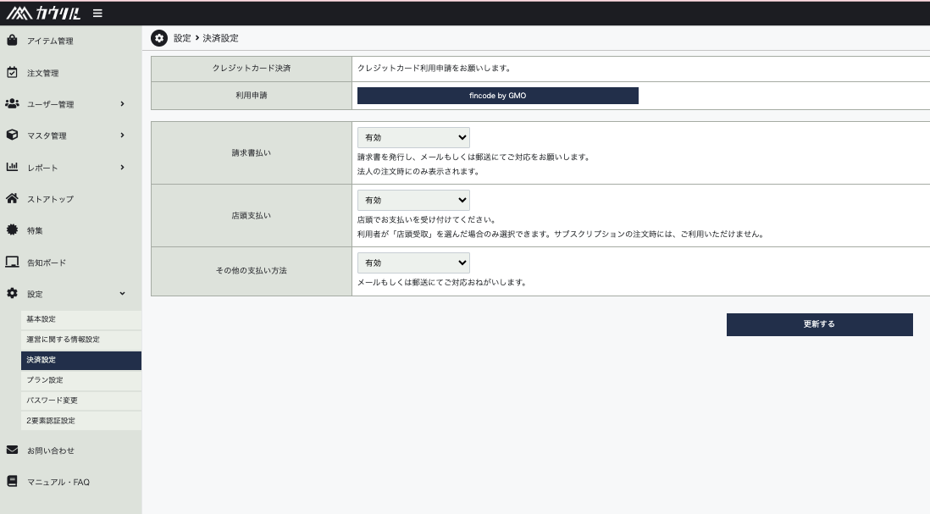Viewport: 930px width, 514px height.
Task: Open 2要素認証設定 in settings submenu
Action: 51,421
